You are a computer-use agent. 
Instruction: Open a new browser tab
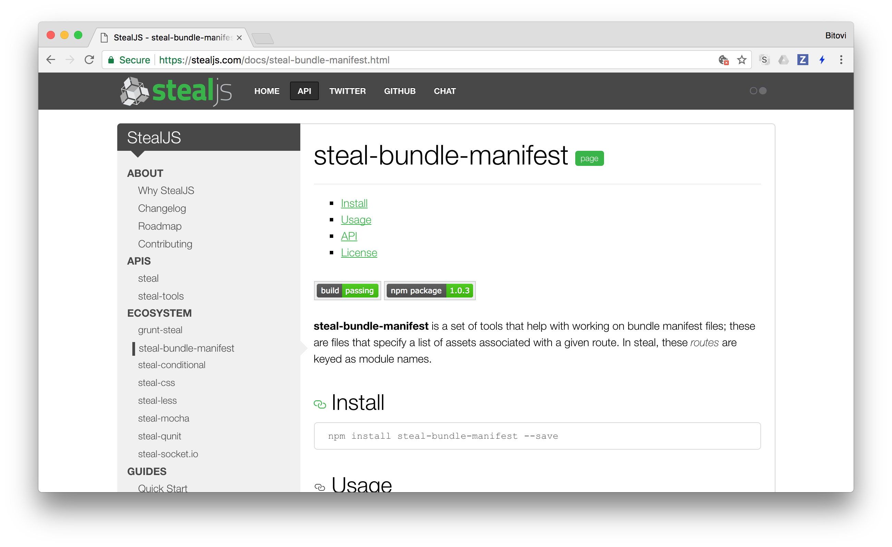click(x=263, y=38)
